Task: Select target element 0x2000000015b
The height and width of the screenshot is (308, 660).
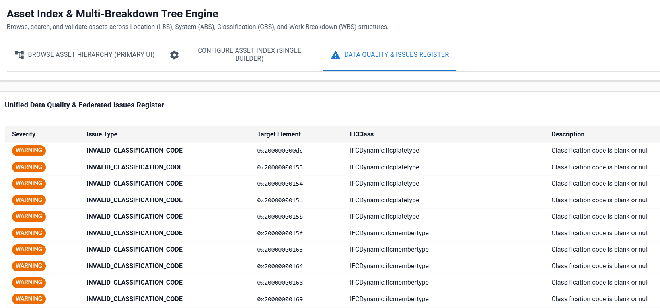Action: [280, 217]
